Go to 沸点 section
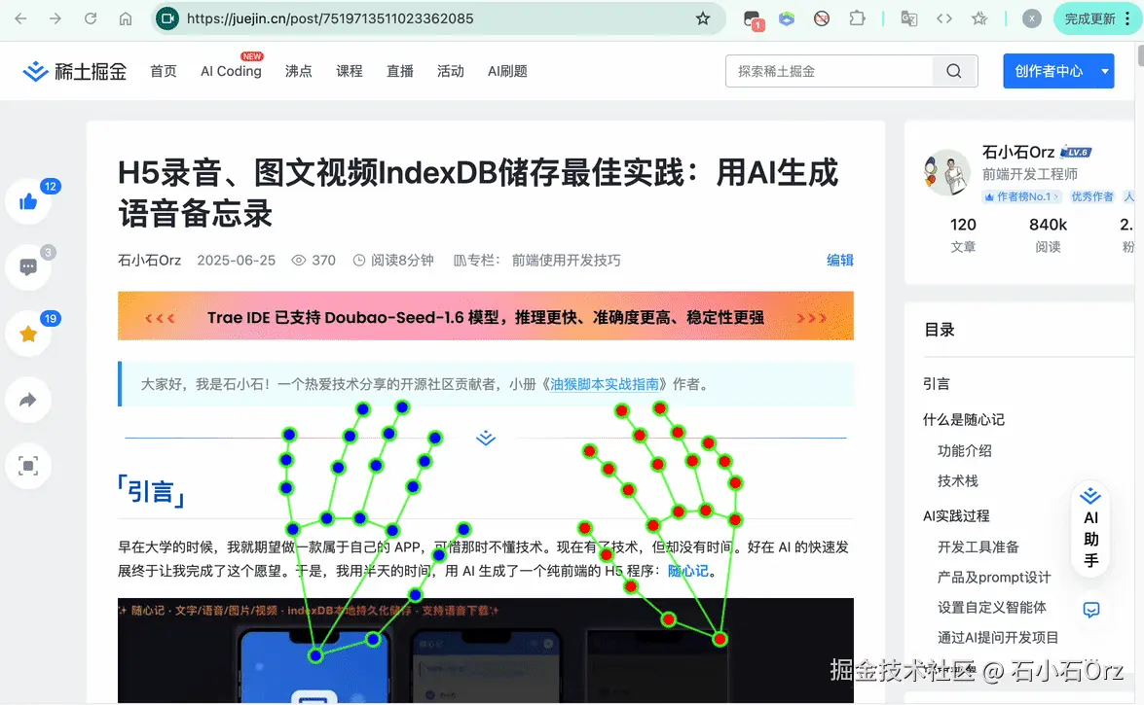This screenshot has width=1144, height=705. [x=298, y=71]
